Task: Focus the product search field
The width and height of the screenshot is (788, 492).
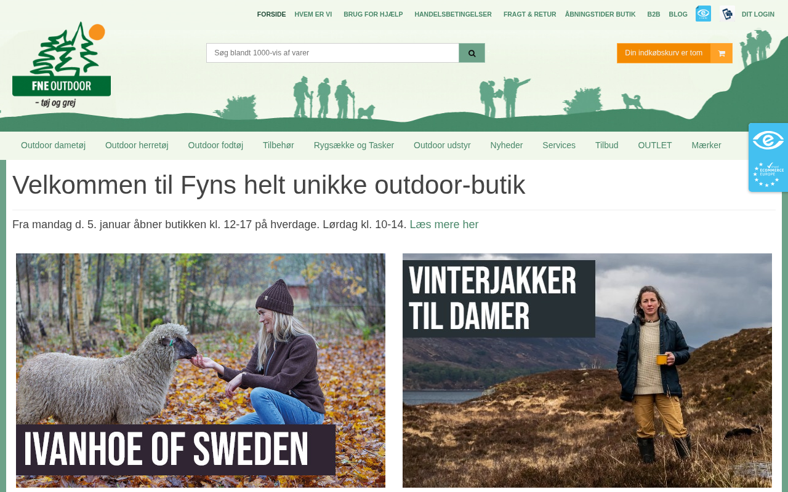Action: 332,53
